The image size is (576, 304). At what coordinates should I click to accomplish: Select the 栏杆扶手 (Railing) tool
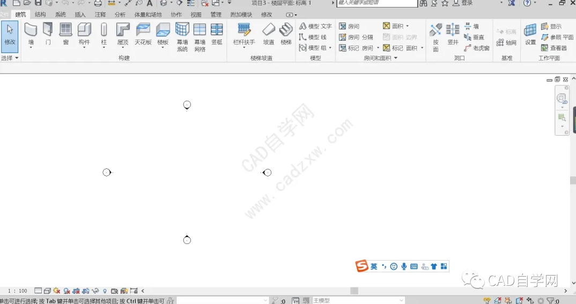click(244, 33)
